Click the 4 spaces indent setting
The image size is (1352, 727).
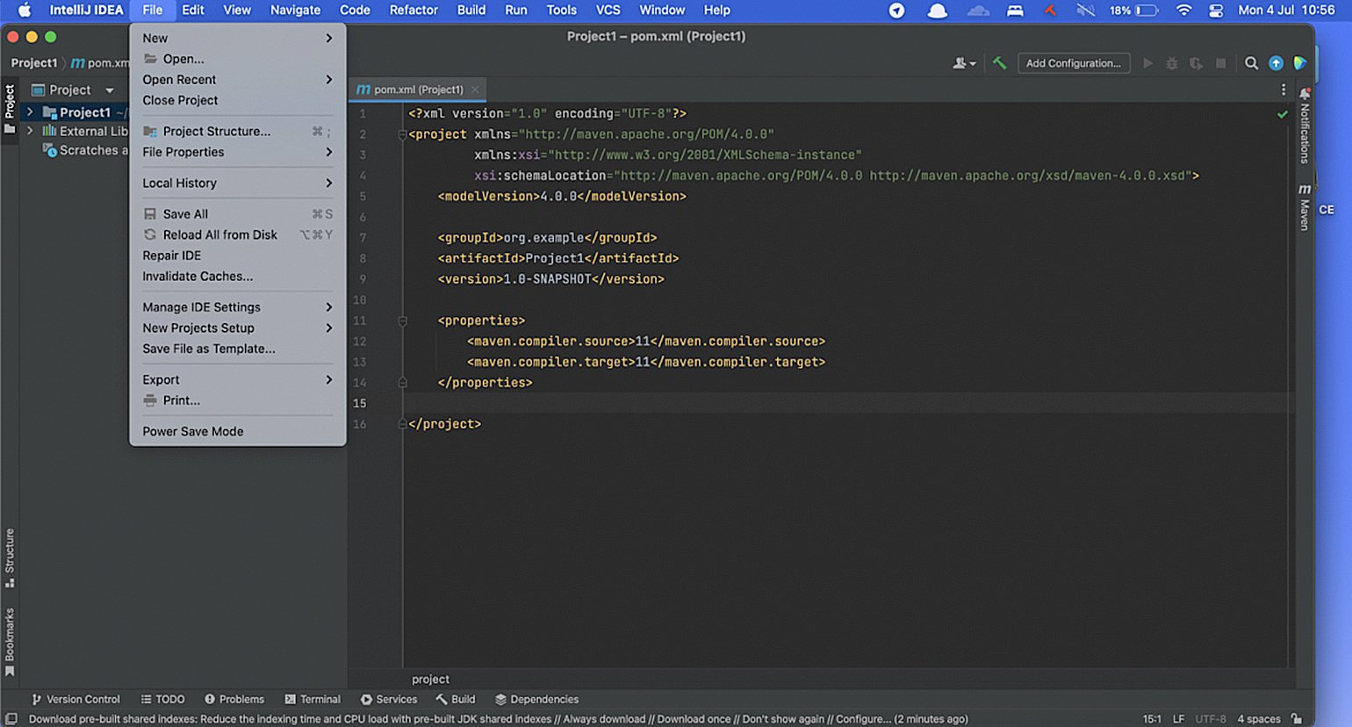click(x=1258, y=719)
